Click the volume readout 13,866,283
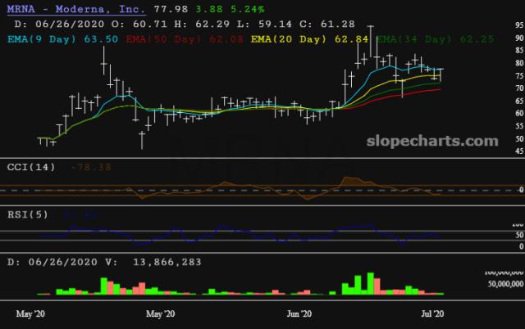Viewport: 525px width, 329px height. pyautogui.click(x=167, y=262)
